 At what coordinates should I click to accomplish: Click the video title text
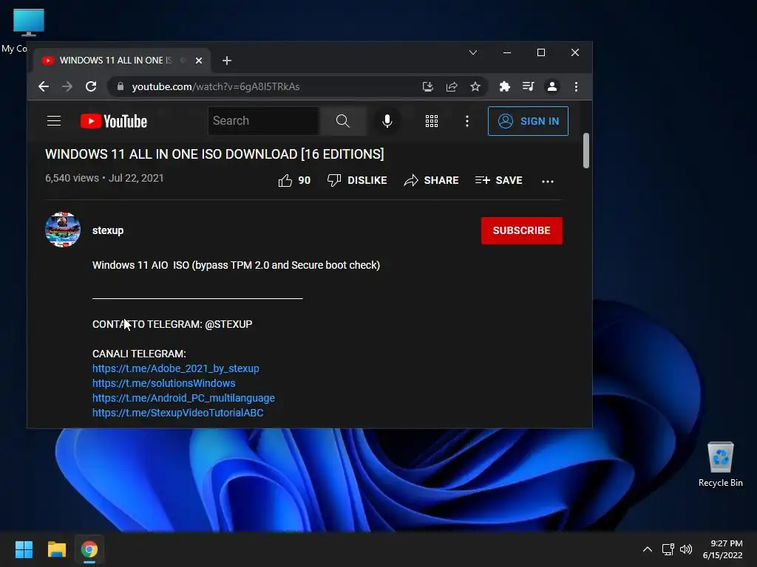[x=214, y=154]
